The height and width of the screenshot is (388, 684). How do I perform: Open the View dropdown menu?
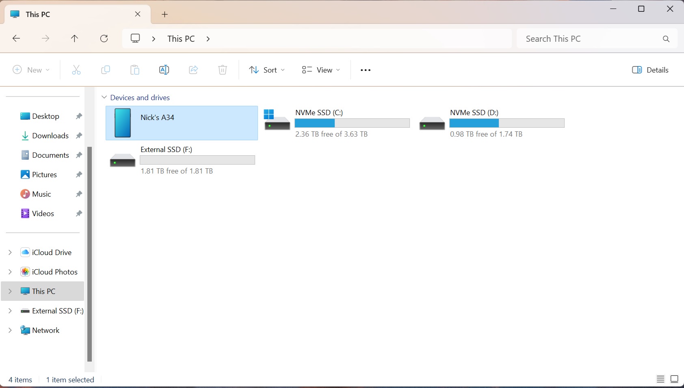click(x=321, y=70)
